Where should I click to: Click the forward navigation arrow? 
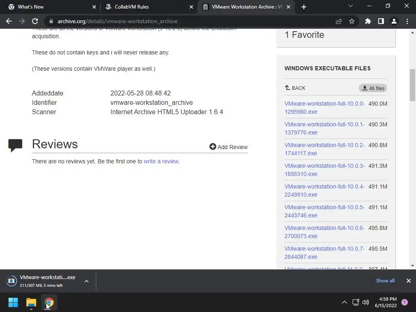(x=22, y=21)
